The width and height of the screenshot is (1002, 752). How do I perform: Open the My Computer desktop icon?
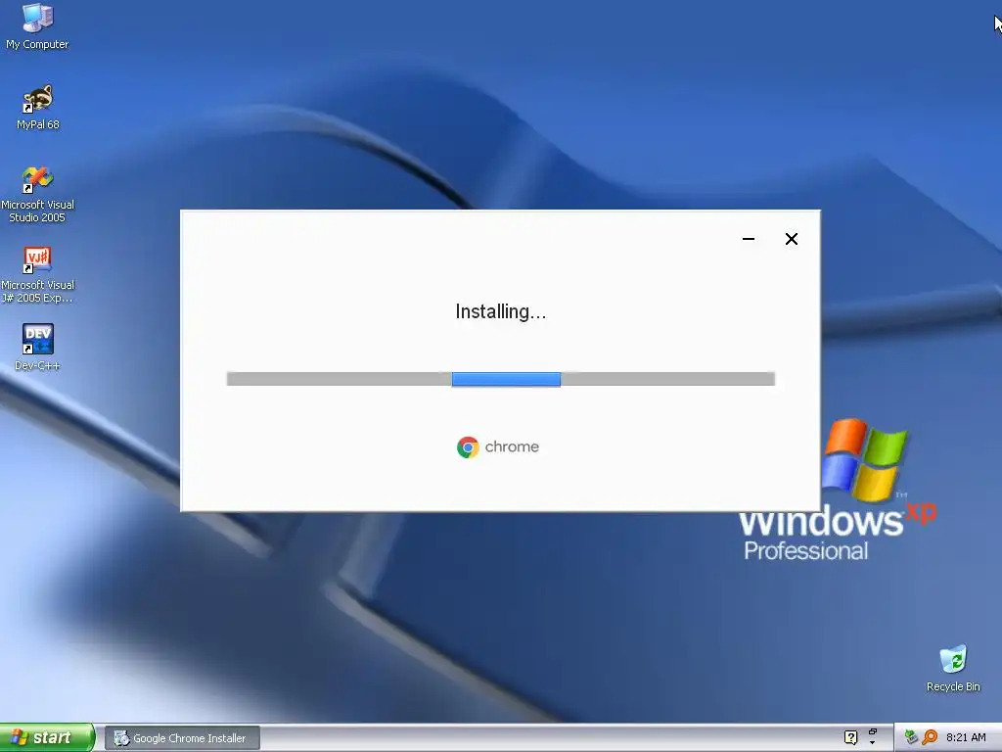(37, 25)
